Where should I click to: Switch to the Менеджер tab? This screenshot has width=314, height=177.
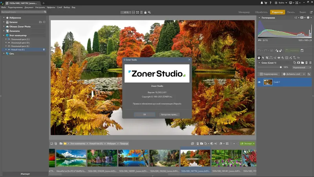pyautogui.click(x=244, y=12)
